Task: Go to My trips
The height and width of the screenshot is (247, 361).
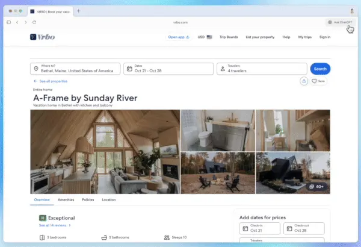Action: [305, 37]
